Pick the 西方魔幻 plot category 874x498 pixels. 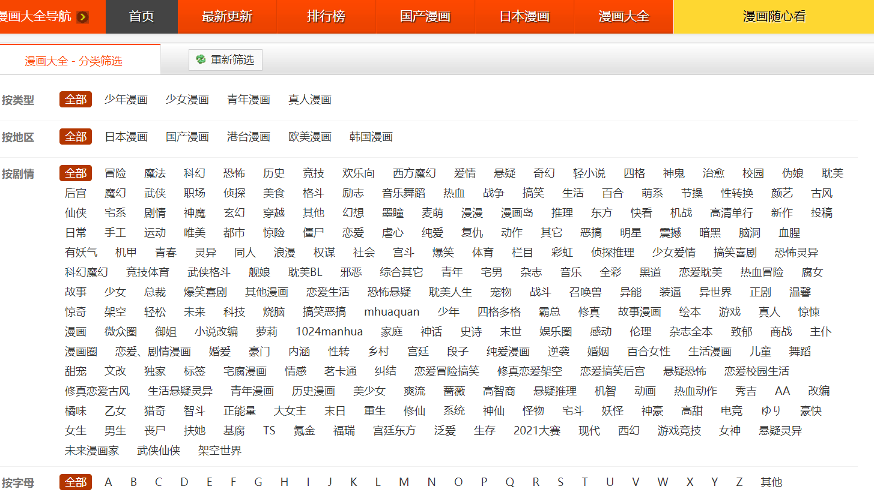414,173
